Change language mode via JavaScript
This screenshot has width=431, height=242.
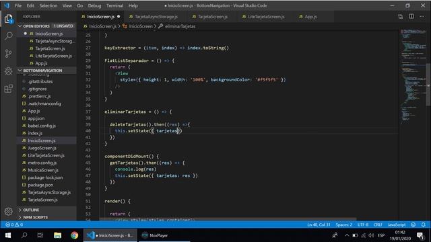397,225
